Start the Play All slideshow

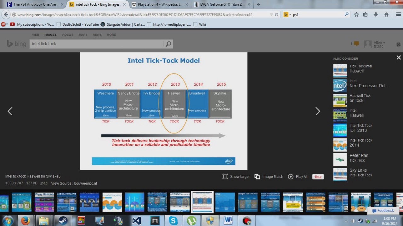click(298, 177)
